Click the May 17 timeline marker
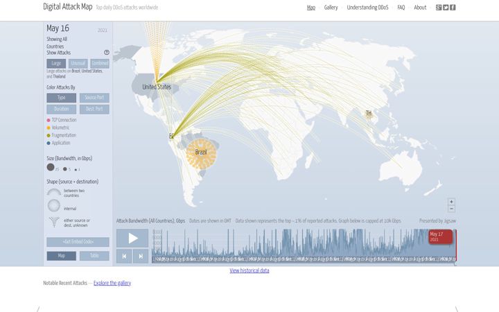 point(441,236)
